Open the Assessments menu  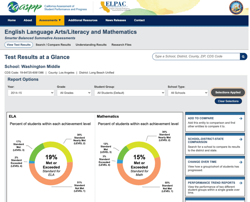click(x=50, y=20)
